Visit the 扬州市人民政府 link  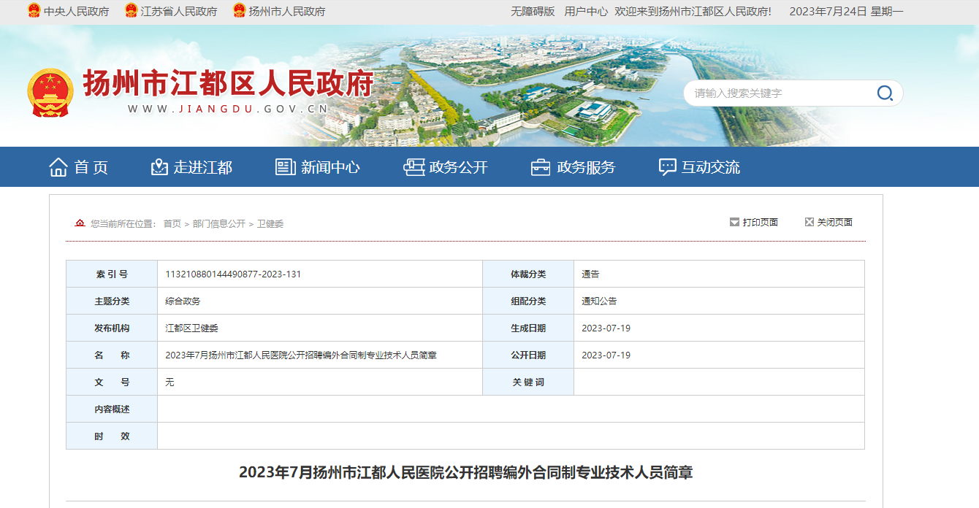pos(286,11)
